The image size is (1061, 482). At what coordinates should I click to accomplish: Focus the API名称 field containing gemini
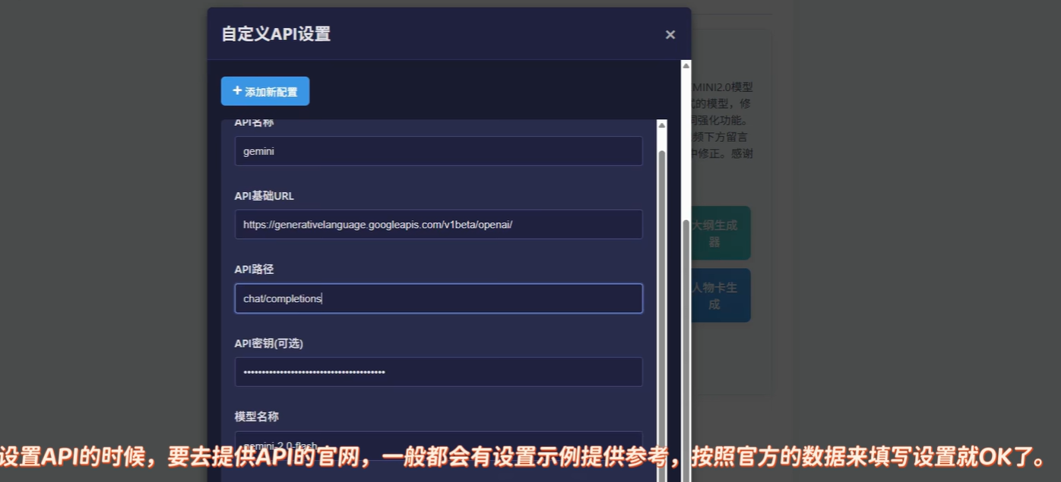pos(439,151)
